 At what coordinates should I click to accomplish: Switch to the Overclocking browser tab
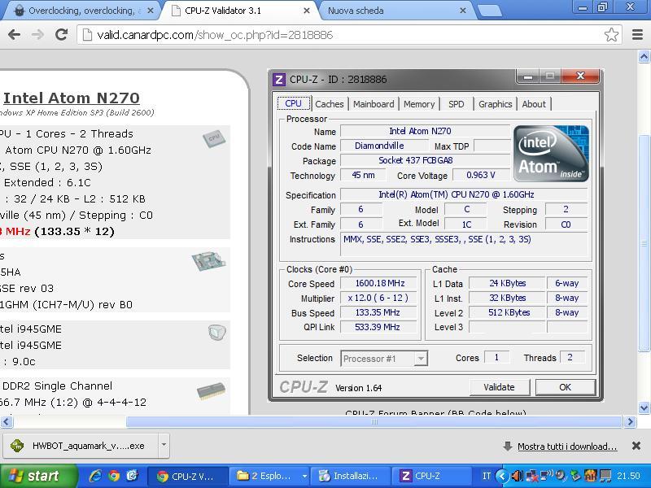tap(79, 11)
